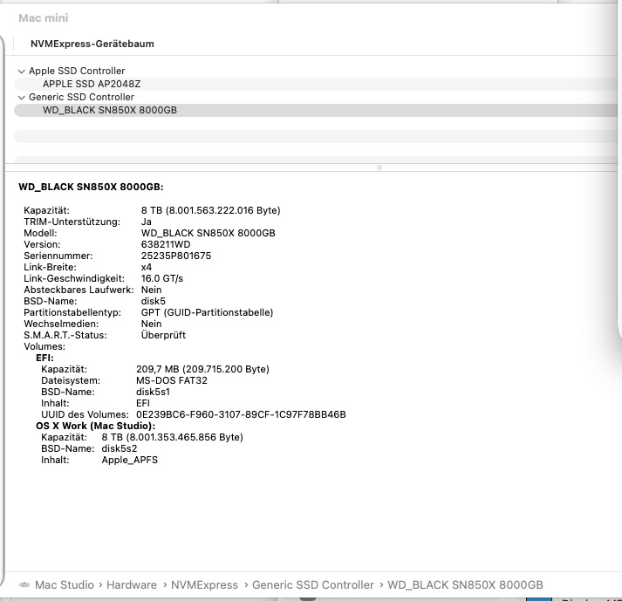Click the volume UUID 0E239BC6-F960-3107-89CF-1C97F78BB46B
This screenshot has height=601, width=622.
coord(241,414)
